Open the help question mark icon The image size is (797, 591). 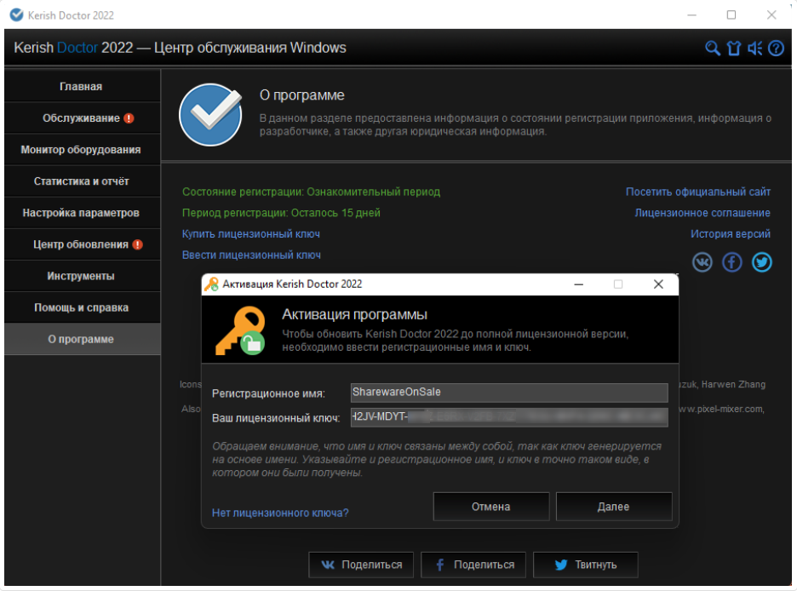776,48
